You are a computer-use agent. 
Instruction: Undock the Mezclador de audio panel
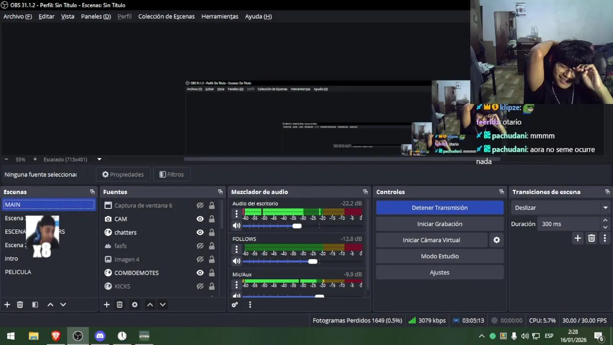click(365, 192)
